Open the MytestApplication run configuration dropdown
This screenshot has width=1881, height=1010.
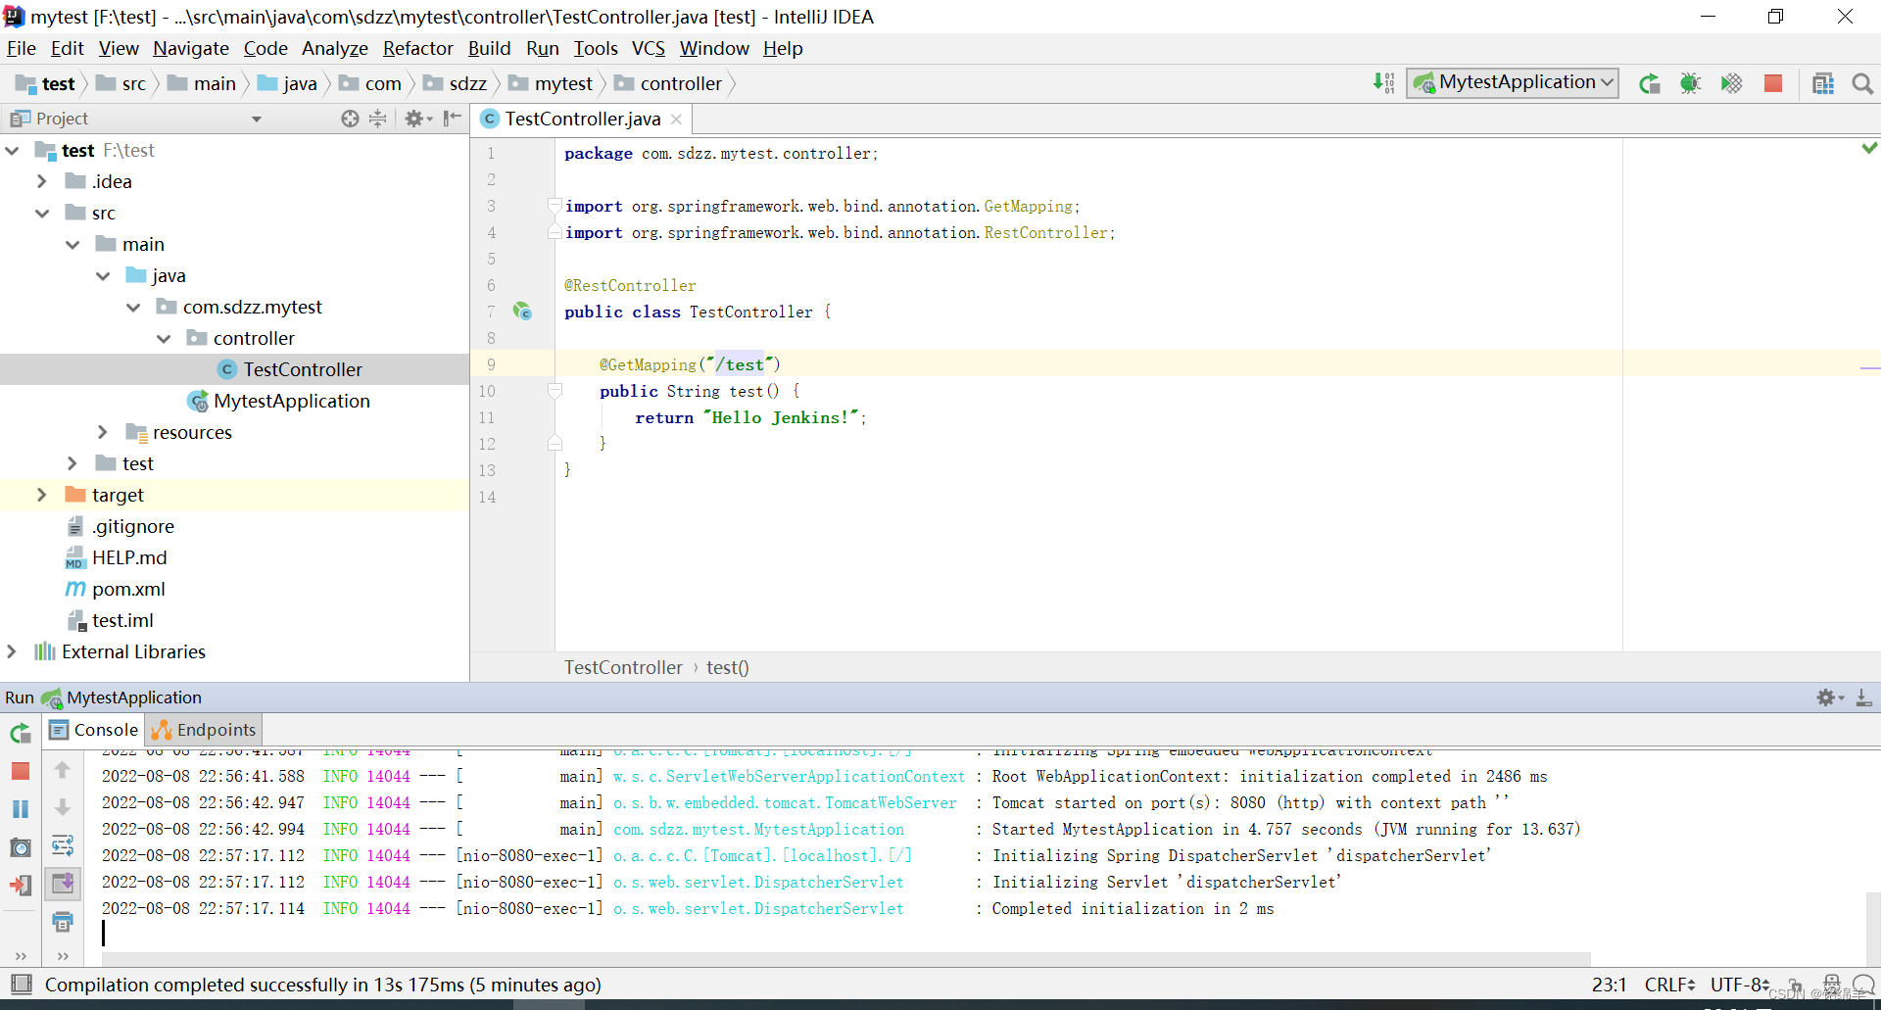pyautogui.click(x=1513, y=83)
